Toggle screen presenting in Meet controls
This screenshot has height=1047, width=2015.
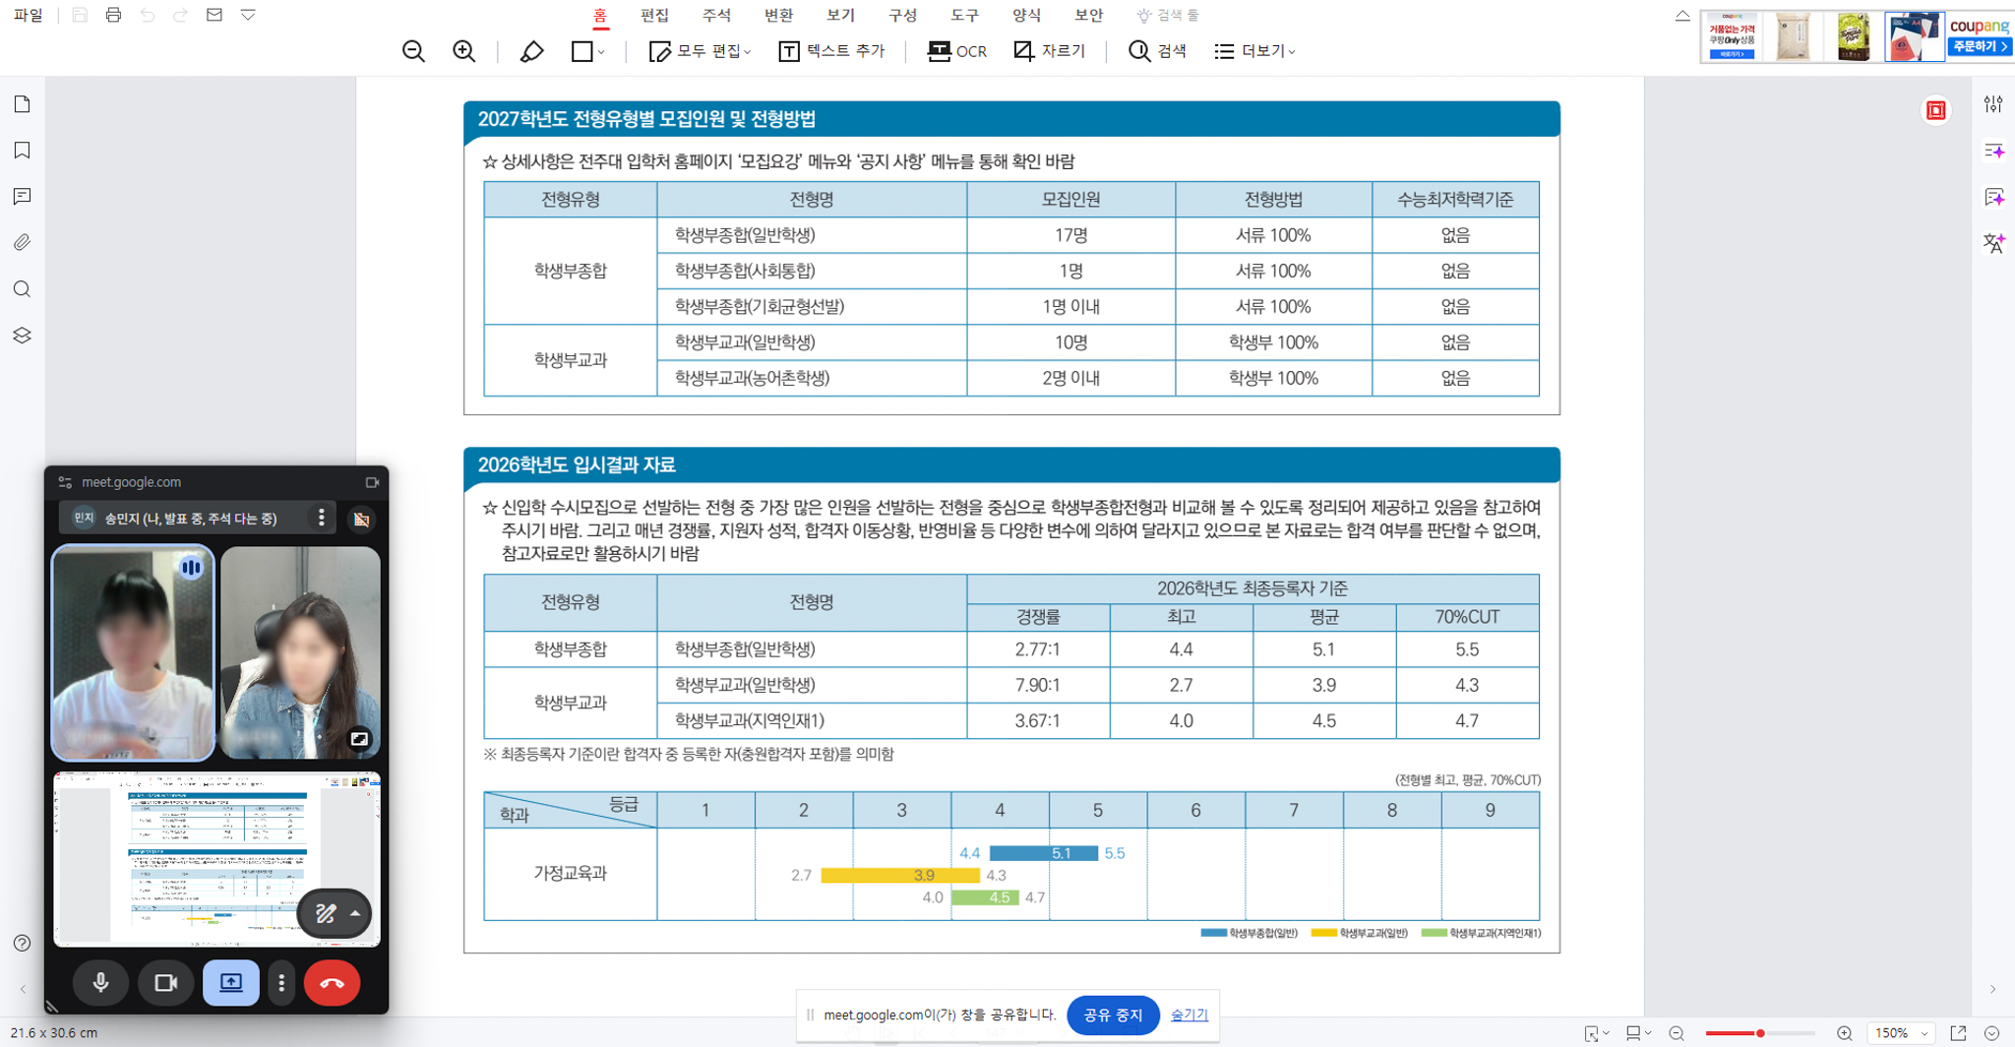230,982
